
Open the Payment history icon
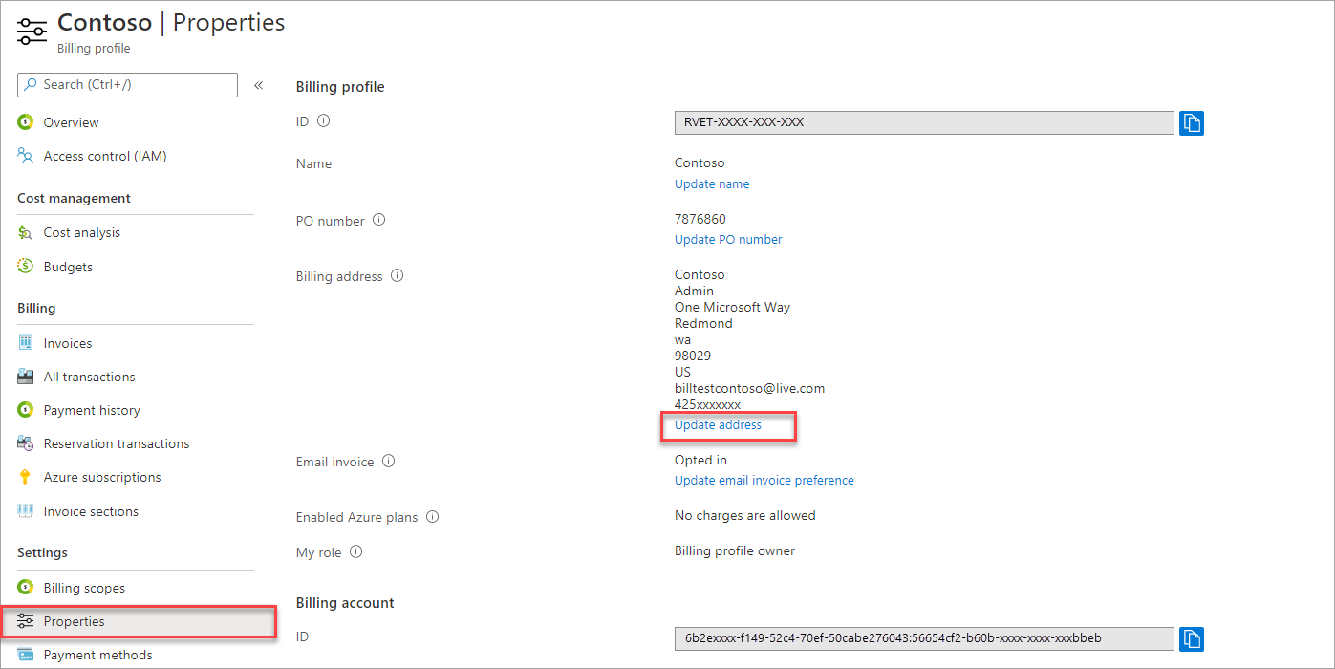point(25,409)
